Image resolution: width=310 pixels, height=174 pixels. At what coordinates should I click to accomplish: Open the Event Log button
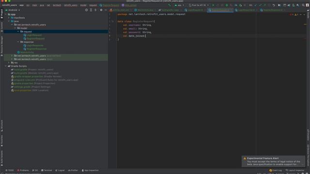coord(276,170)
